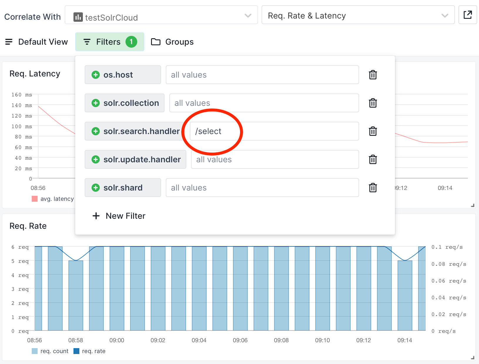Click the testSolrCloud chart app icon
The width and height of the screenshot is (479, 364).
point(78,17)
